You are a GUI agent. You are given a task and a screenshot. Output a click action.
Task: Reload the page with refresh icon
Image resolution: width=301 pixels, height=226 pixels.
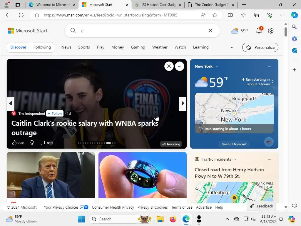click(x=21, y=15)
